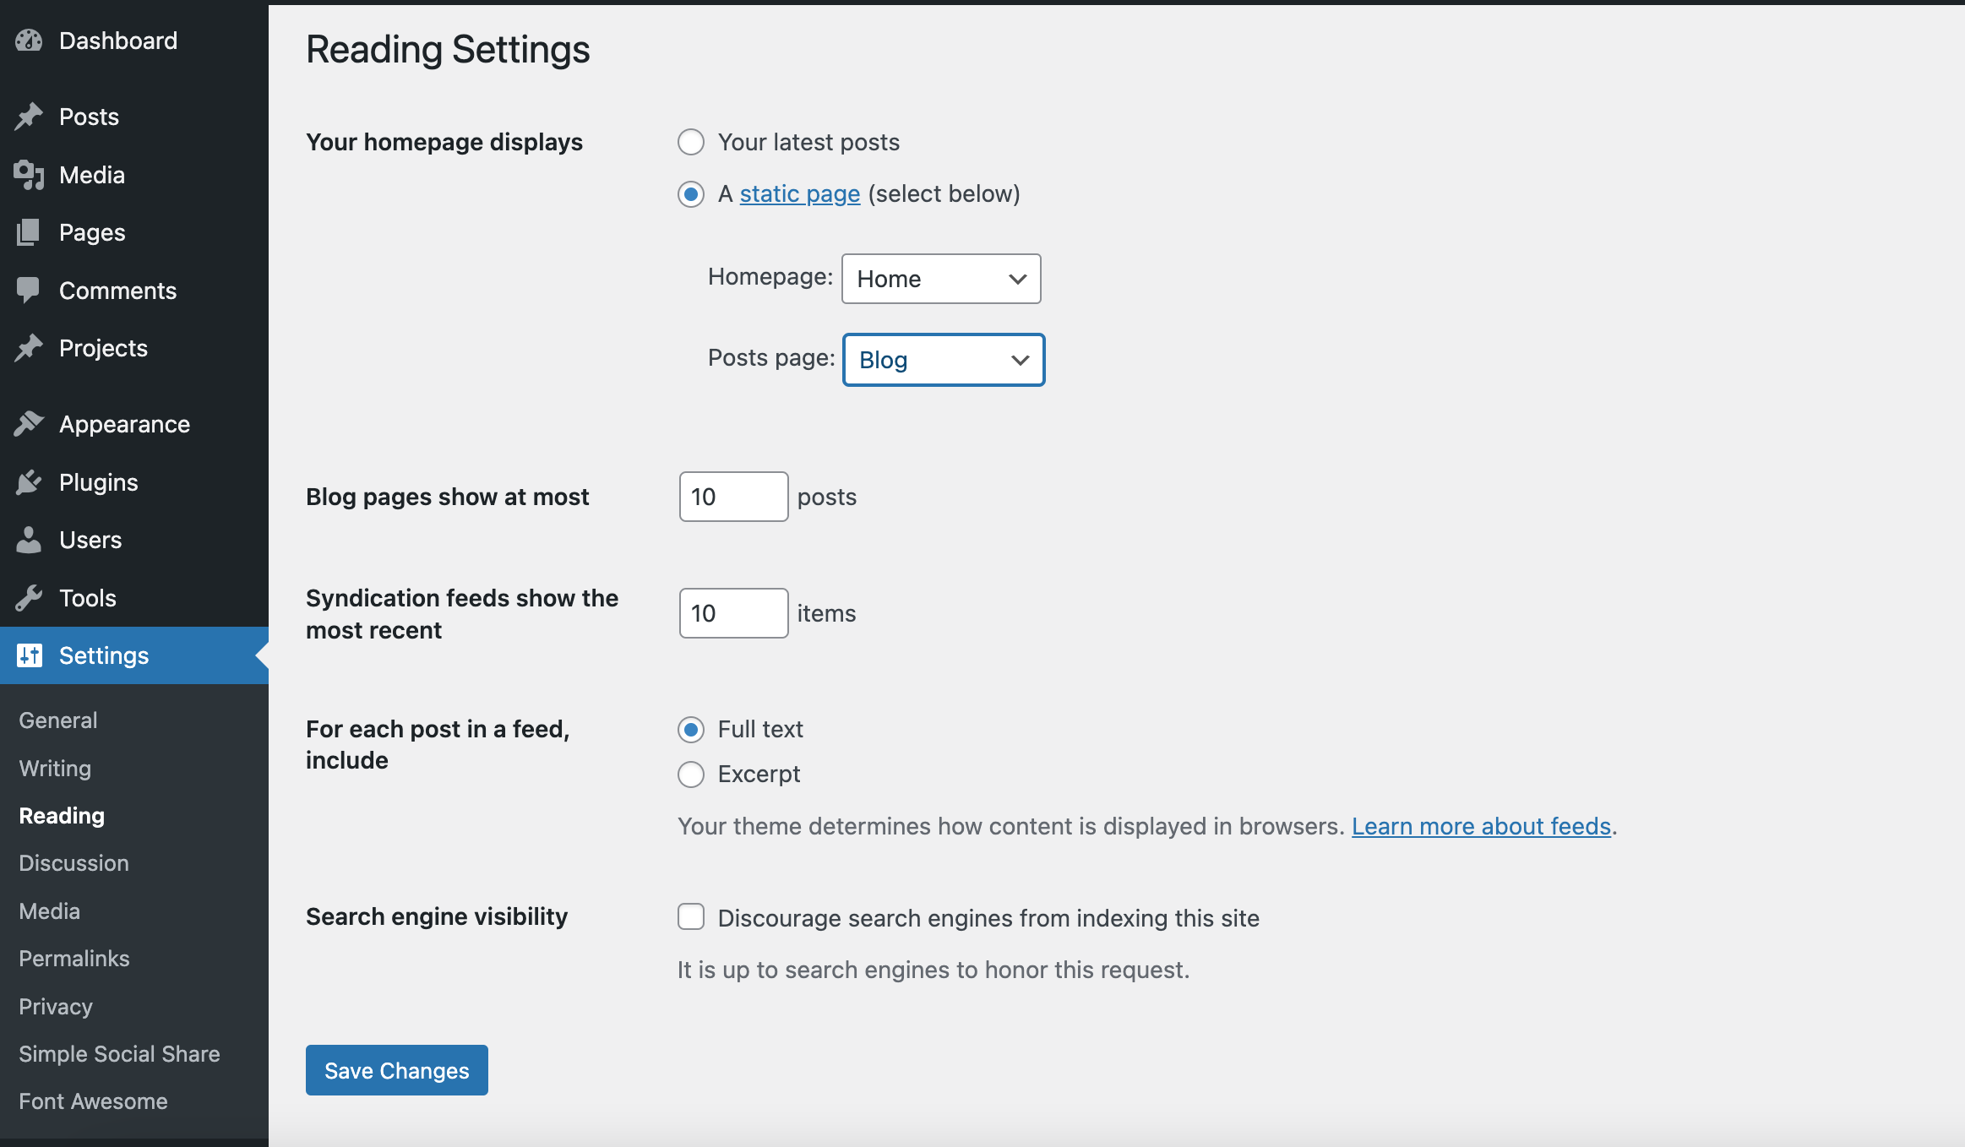Screen dimensions: 1965x1147
Task: Click the Users person icon
Action: coord(29,540)
